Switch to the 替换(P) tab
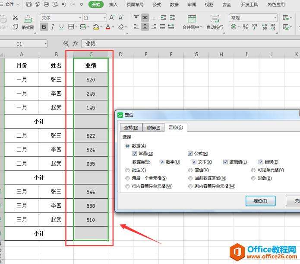 (x=153, y=128)
